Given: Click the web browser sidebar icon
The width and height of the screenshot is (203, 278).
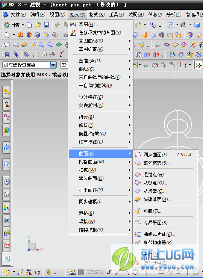Looking at the screenshot, I should [x=6, y=165].
